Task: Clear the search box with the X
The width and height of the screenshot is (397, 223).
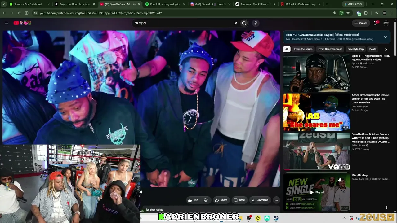Action: click(x=236, y=23)
